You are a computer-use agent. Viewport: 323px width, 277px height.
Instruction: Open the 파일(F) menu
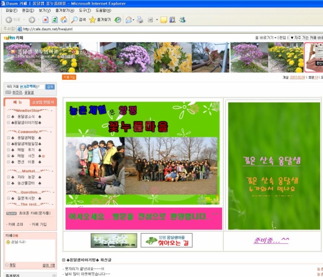(11, 10)
